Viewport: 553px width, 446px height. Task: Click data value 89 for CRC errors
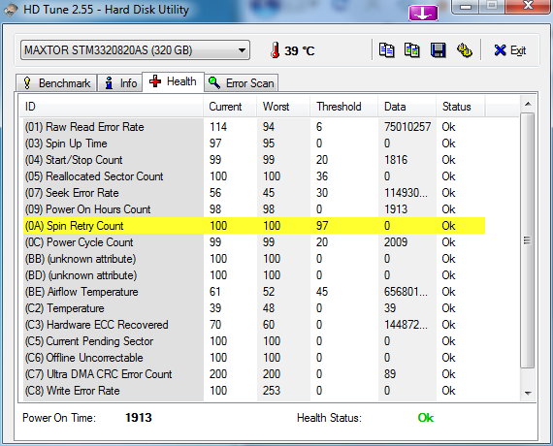click(390, 374)
